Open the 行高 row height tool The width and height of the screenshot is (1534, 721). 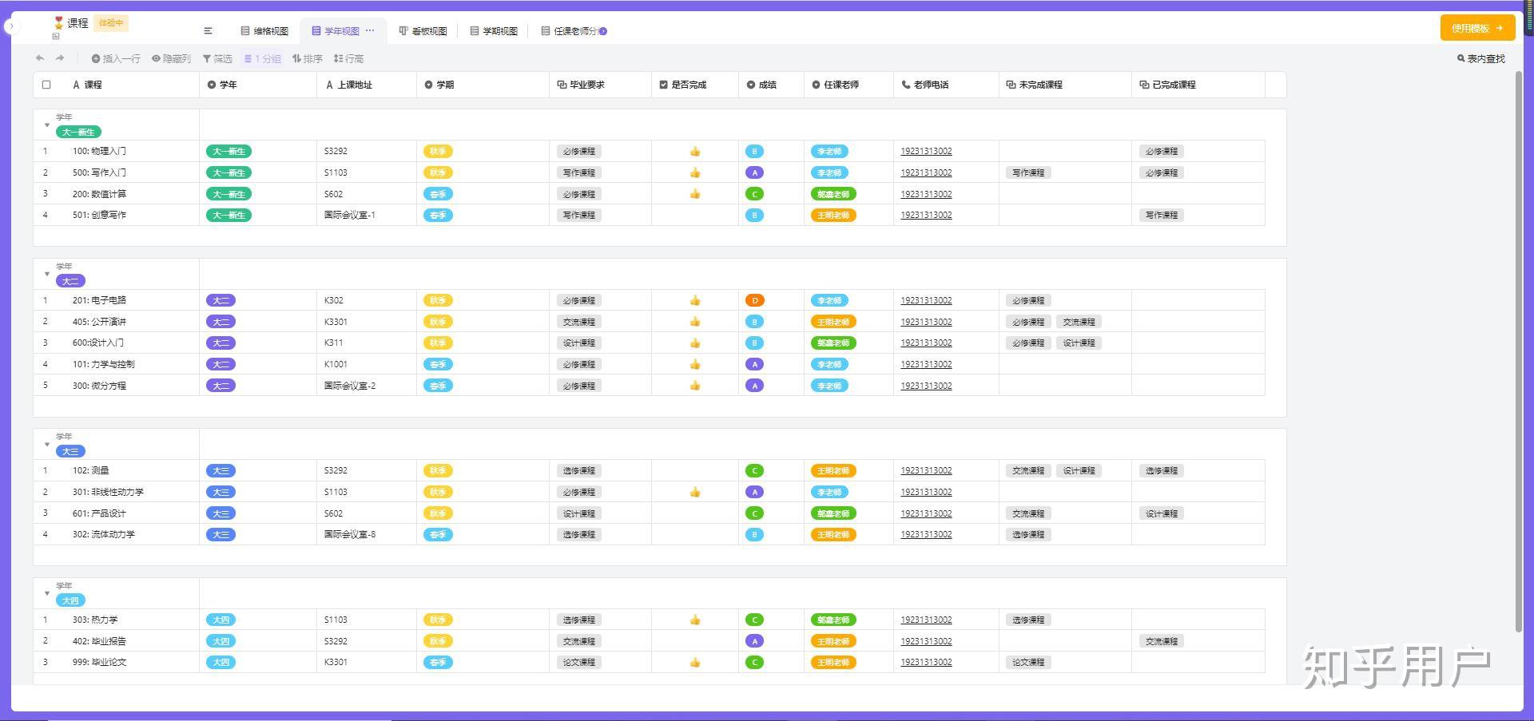tap(348, 58)
